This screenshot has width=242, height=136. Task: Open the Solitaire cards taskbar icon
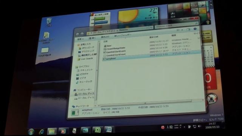[x=74, y=131]
